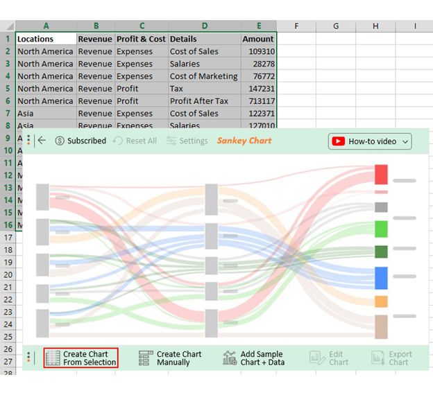433x395 pixels.
Task: Click the Profit & Cost header cell
Action: (142, 39)
